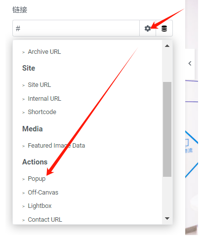Click the scrollbar up arrow
This screenshot has width=203, height=240.
click(167, 46)
